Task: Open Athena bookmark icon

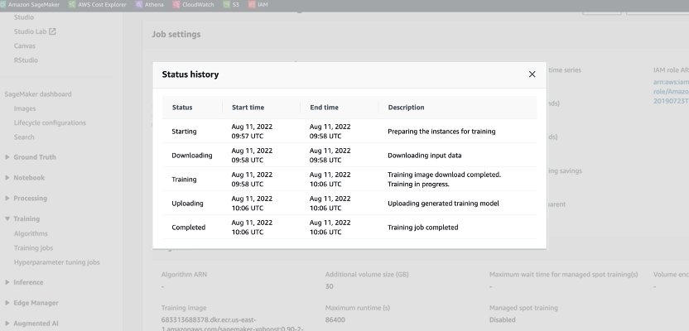Action: point(139,4)
